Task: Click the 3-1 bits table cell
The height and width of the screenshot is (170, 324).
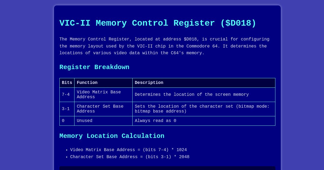Action: click(66, 109)
